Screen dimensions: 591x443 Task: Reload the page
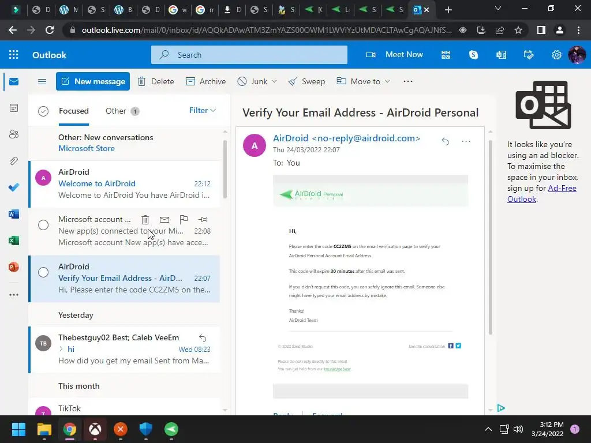pos(50,30)
